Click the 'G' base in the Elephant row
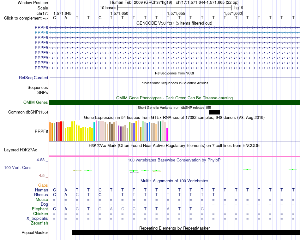This screenshot has height=240, width=300. (x=100, y=209)
